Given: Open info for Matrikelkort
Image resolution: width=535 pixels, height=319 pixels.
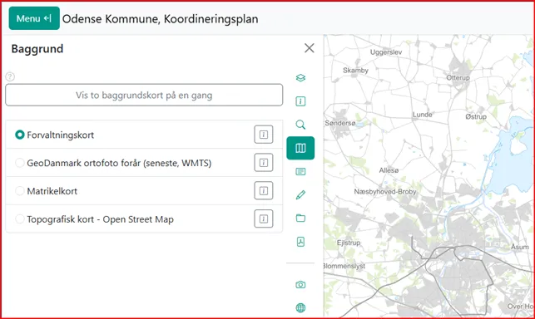Looking at the screenshot, I should pos(264,190).
